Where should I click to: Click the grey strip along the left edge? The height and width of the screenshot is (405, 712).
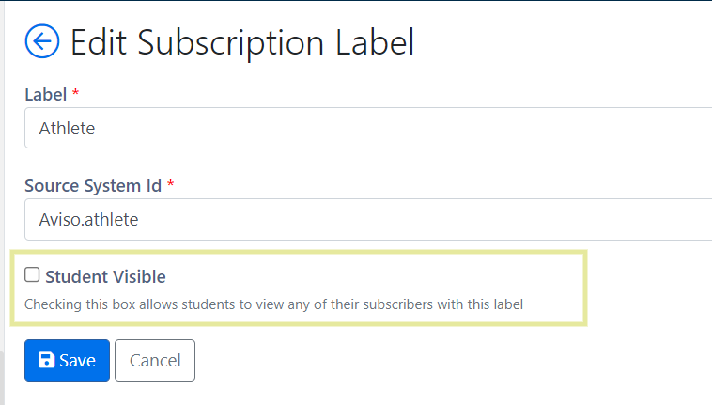coord(2,203)
